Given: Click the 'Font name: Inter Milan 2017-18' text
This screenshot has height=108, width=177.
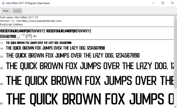Looking at the screenshot, I should pyautogui.click(x=19, y=17).
